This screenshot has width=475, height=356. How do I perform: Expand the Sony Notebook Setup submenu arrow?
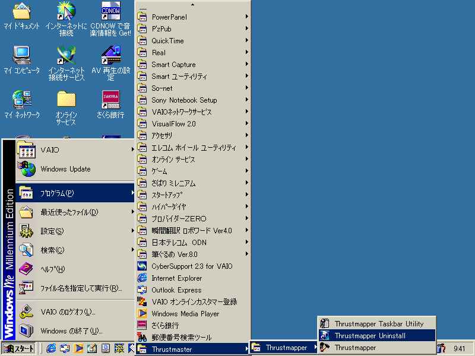point(247,100)
